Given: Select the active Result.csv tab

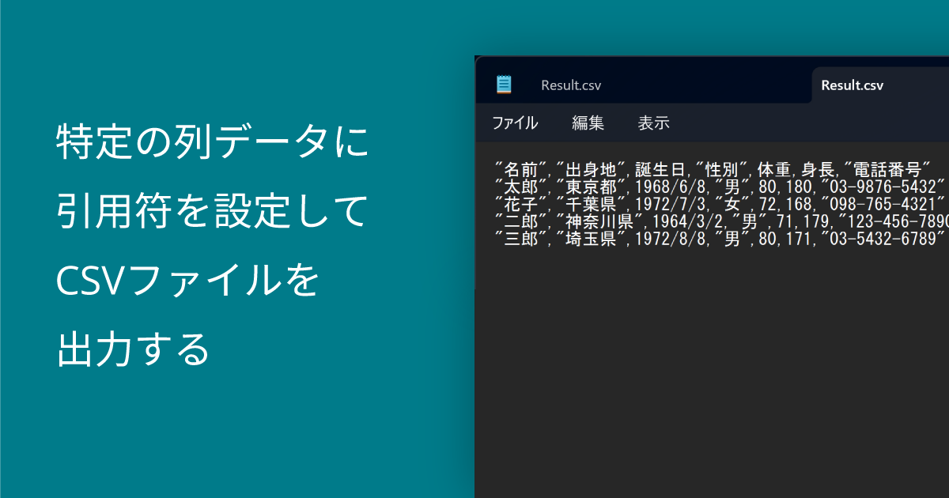Looking at the screenshot, I should 852,85.
